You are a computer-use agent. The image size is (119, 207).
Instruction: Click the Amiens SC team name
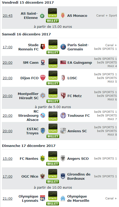pyautogui.click(x=77, y=131)
